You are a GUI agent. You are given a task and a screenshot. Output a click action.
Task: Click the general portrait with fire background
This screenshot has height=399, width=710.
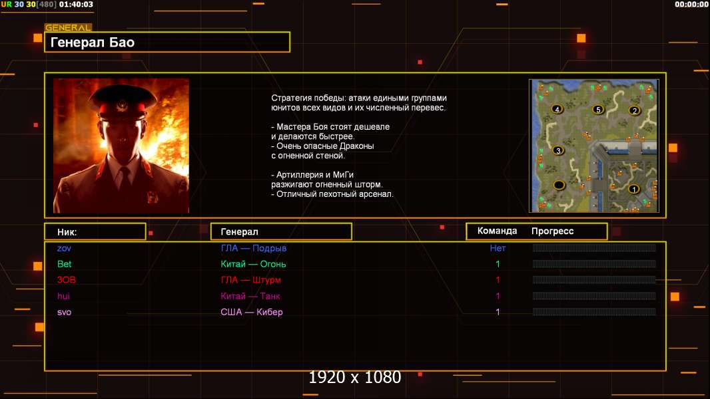tap(121, 146)
